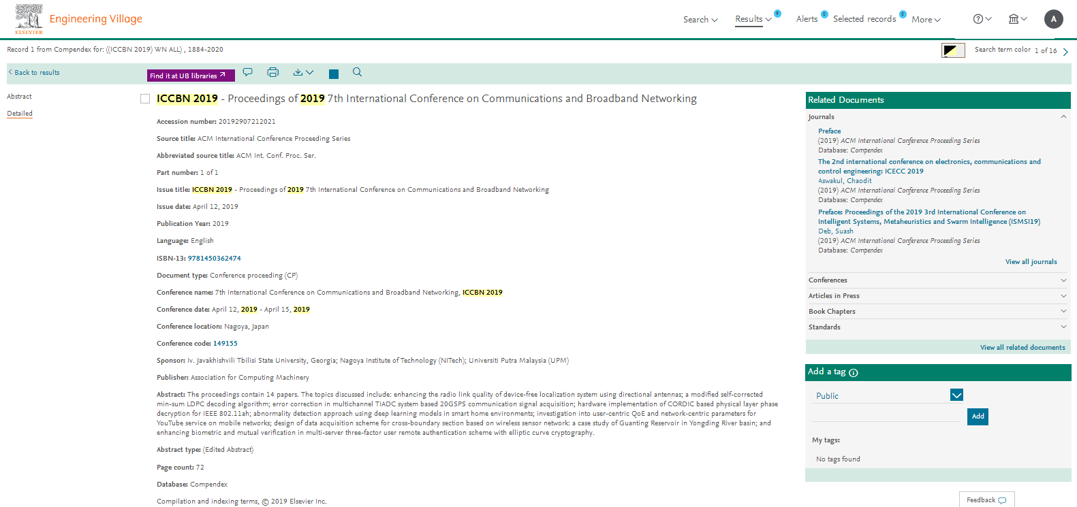Click author Deb, Suash link
Image resolution: width=1077 pixels, height=507 pixels.
click(x=835, y=231)
